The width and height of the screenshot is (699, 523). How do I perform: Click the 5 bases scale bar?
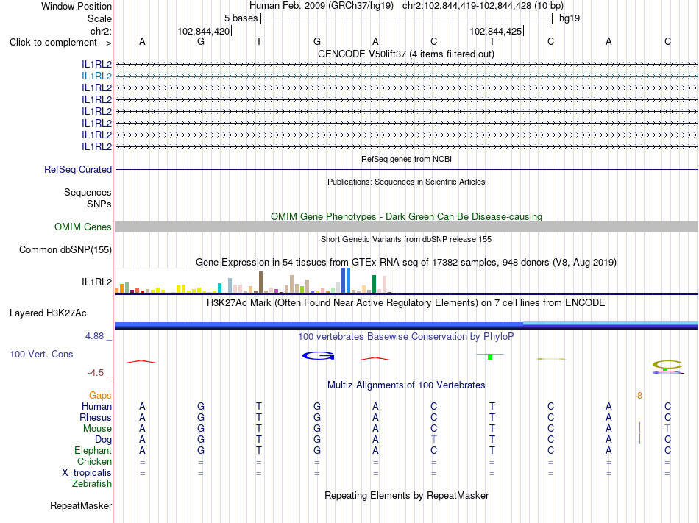407,18
